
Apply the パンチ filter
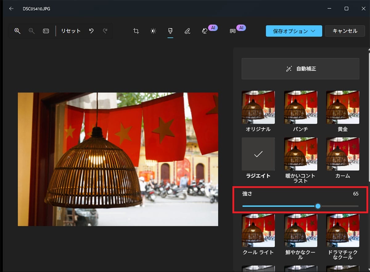tap(301, 107)
